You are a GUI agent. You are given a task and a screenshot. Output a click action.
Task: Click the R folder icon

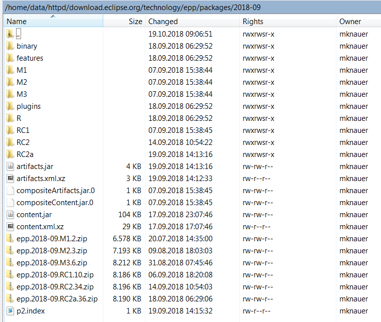[10, 118]
